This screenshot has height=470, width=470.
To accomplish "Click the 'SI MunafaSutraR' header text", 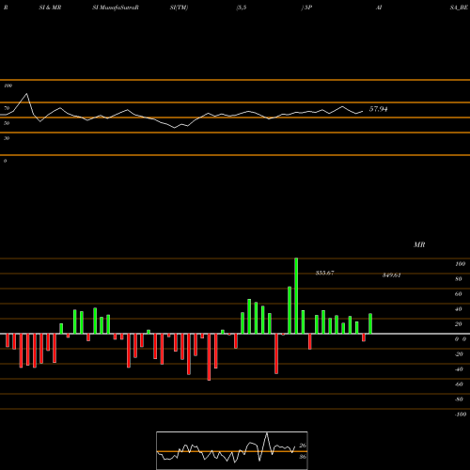I will (116, 8).
